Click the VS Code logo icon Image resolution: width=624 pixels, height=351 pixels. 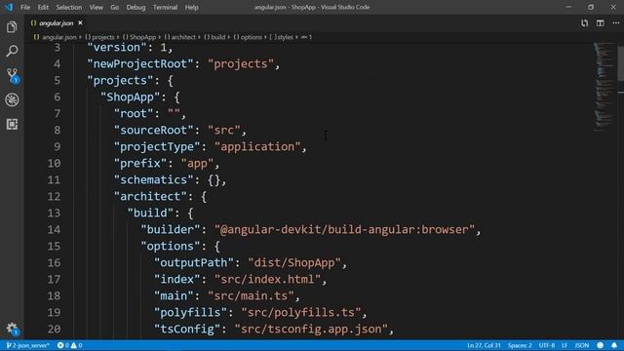(x=9, y=7)
